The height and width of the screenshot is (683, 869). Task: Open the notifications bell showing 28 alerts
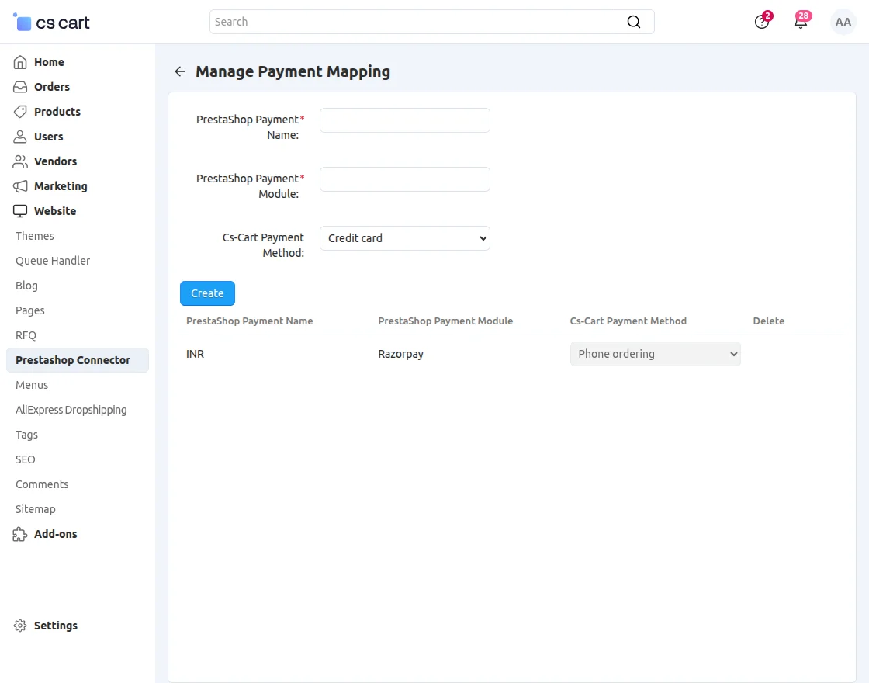pyautogui.click(x=800, y=22)
